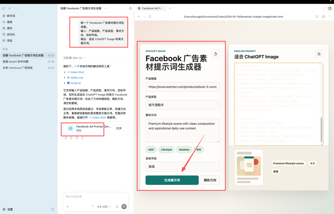Click the 生成提示词 button
The image size is (334, 214).
(x=172, y=180)
